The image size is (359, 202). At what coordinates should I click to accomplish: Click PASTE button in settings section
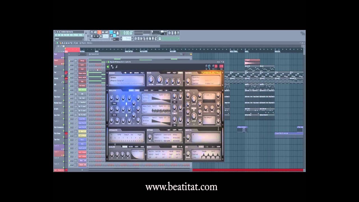tap(180, 130)
